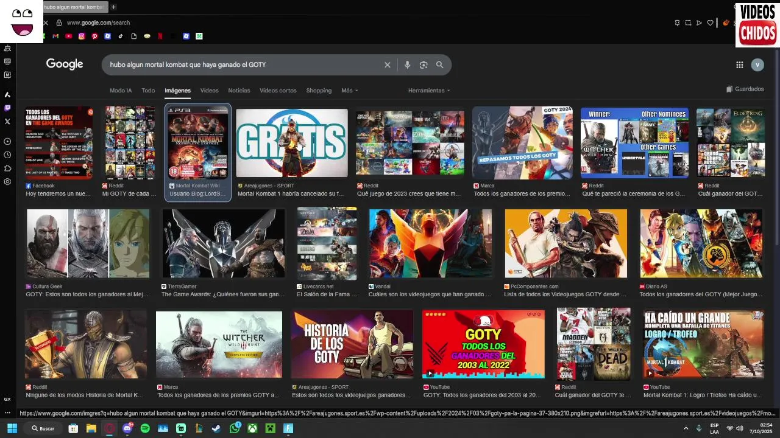Expand the Más dropdown
This screenshot has height=438, width=780.
tap(349, 90)
